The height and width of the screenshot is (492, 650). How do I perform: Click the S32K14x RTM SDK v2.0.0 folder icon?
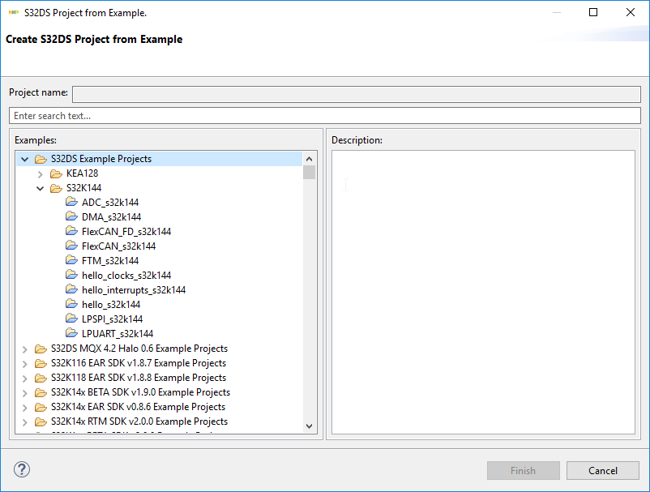(41, 422)
